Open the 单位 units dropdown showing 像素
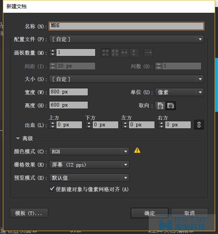 tap(179, 92)
